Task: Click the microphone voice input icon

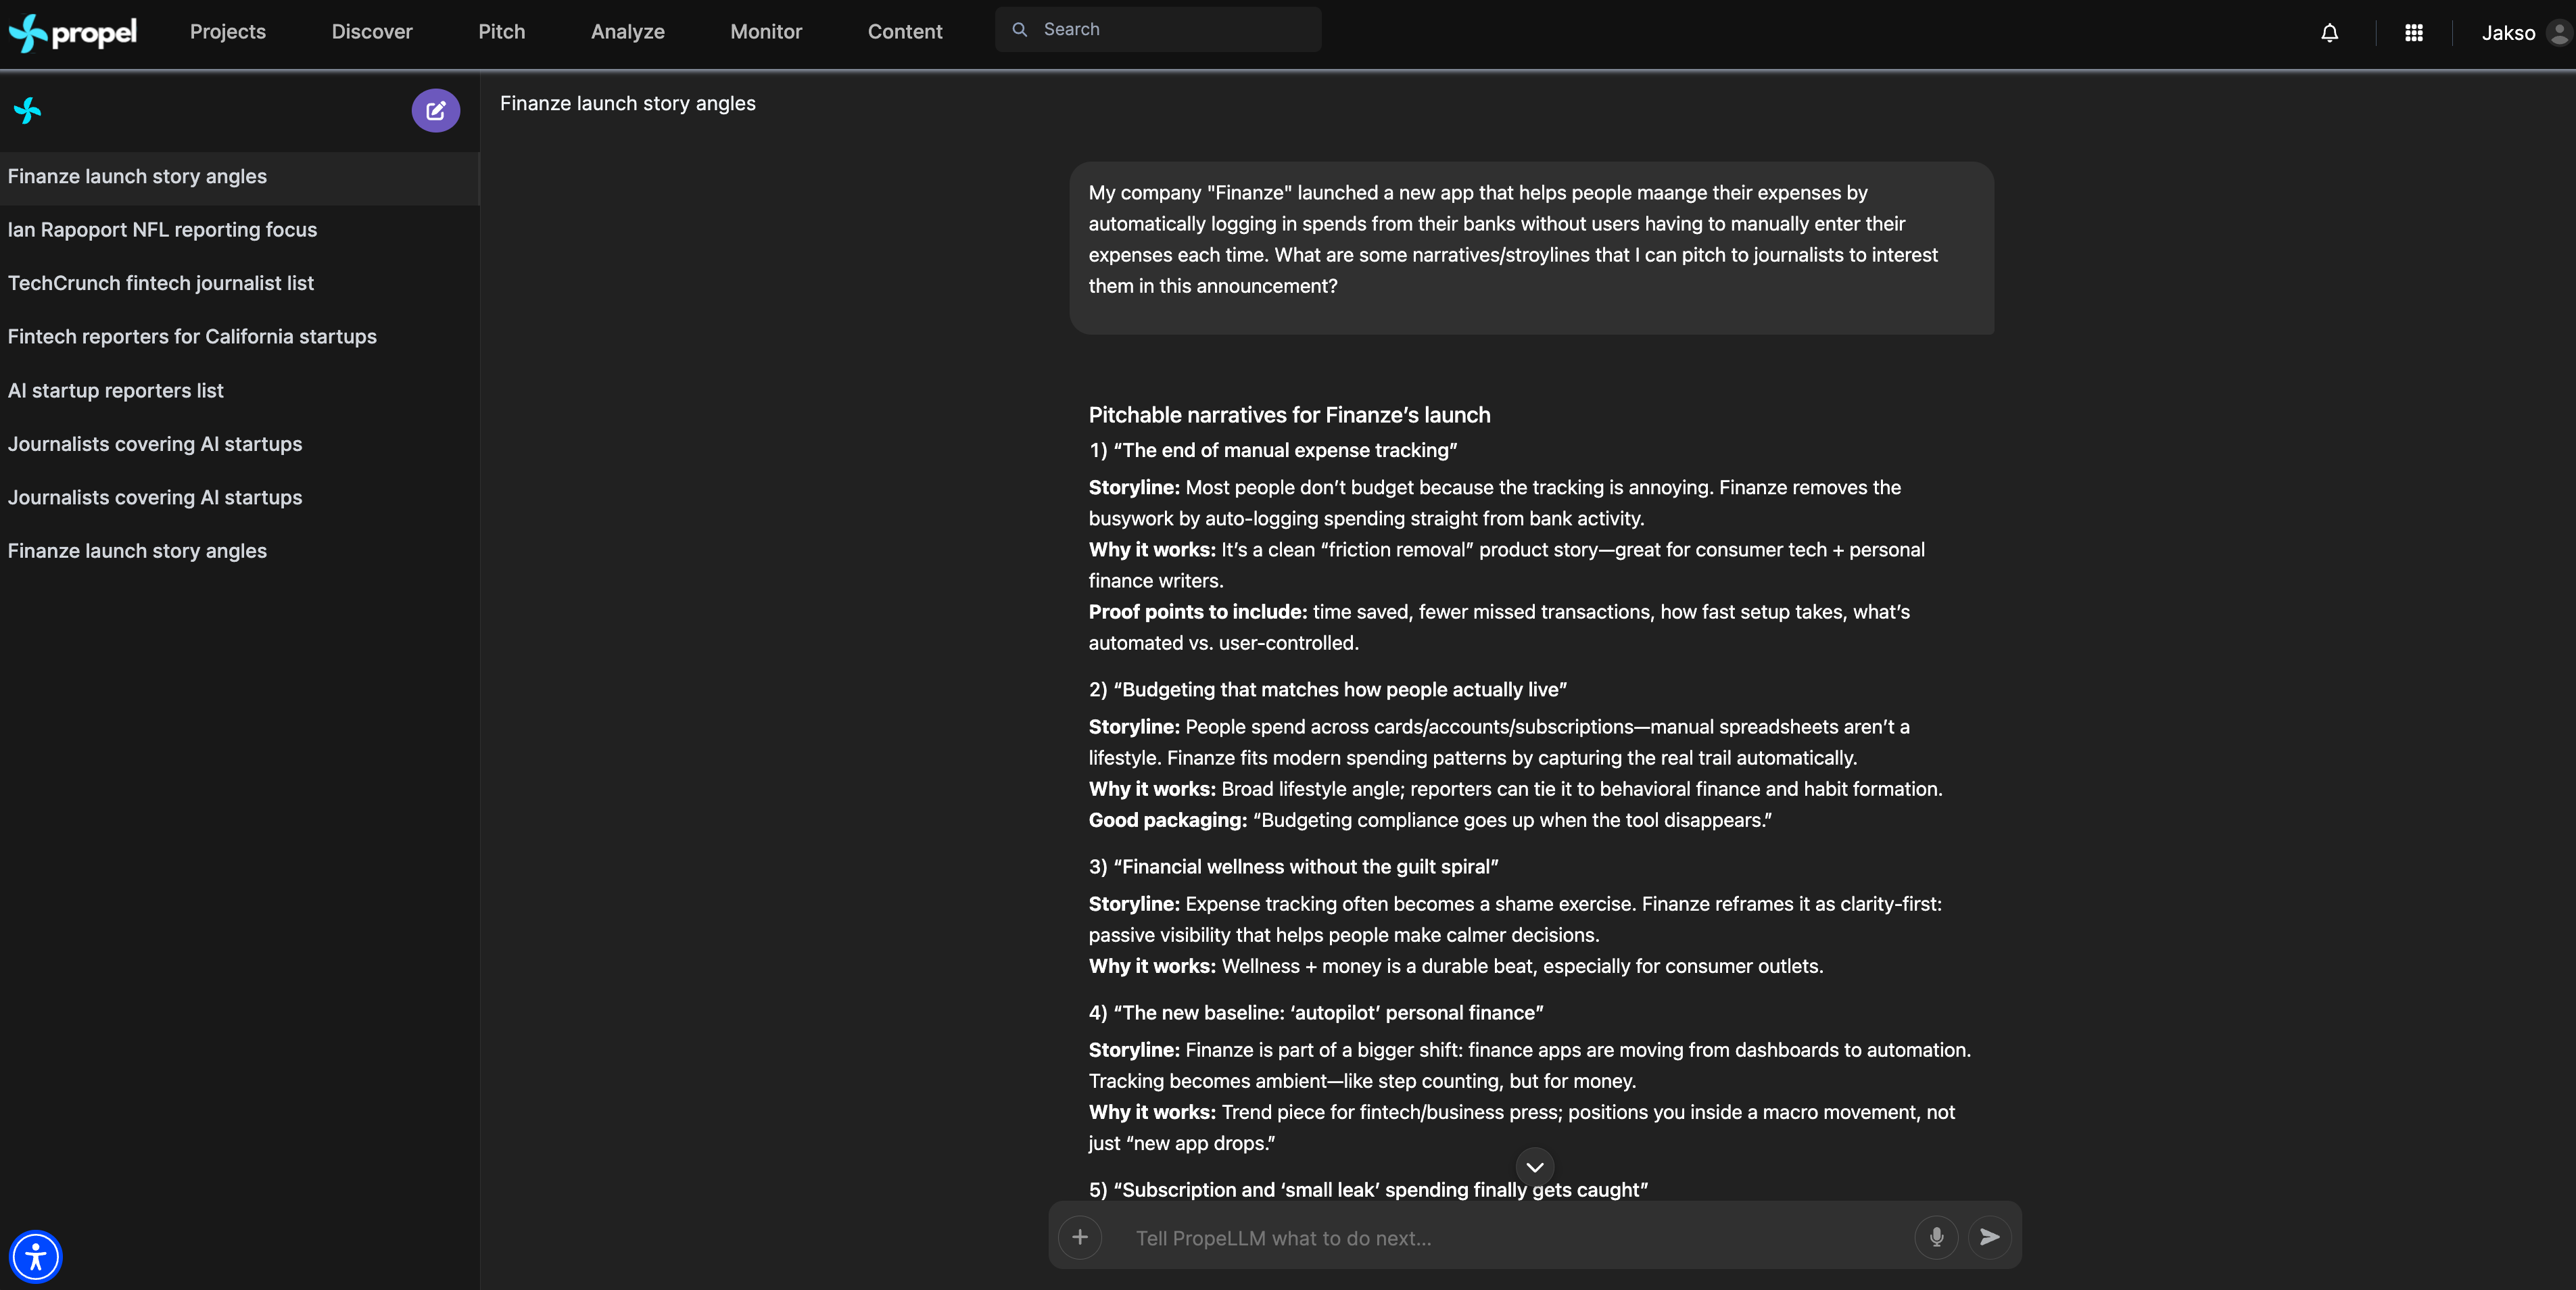Action: pos(1936,1237)
